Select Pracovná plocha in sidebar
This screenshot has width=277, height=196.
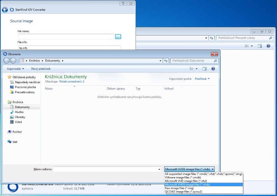pos(23,87)
